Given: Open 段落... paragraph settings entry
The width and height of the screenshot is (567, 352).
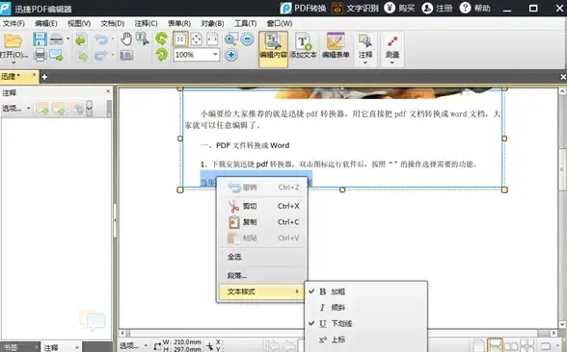Looking at the screenshot, I should (x=262, y=275).
